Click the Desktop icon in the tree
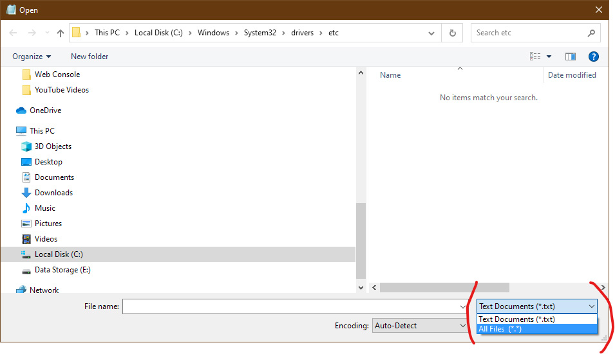The width and height of the screenshot is (615, 354). 26,162
